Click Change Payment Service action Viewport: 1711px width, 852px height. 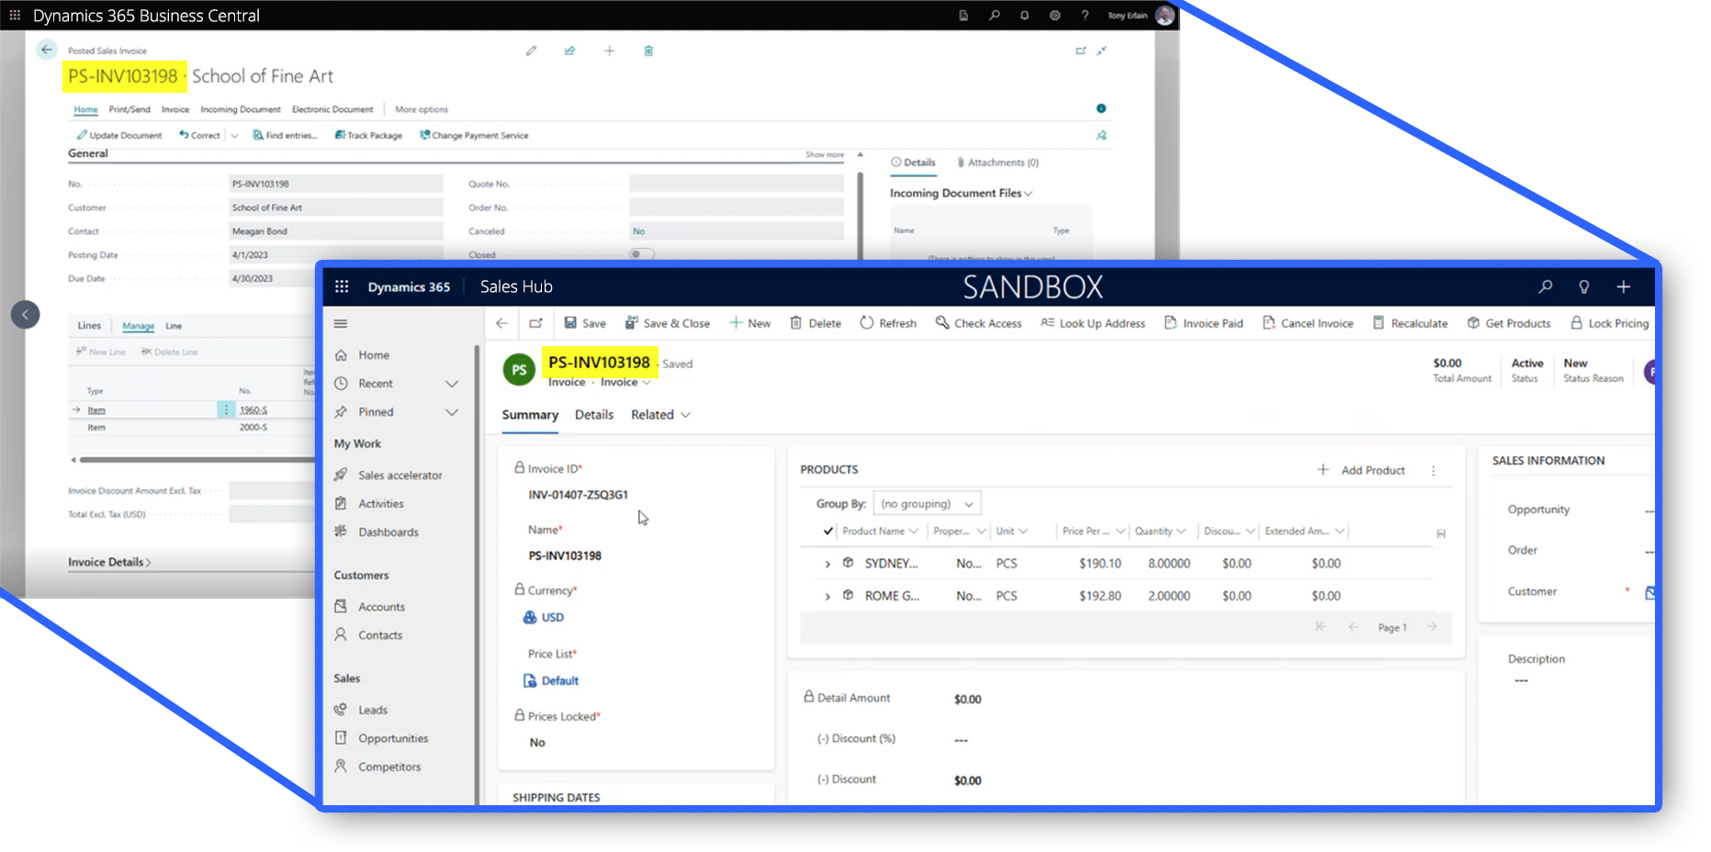[x=474, y=135]
